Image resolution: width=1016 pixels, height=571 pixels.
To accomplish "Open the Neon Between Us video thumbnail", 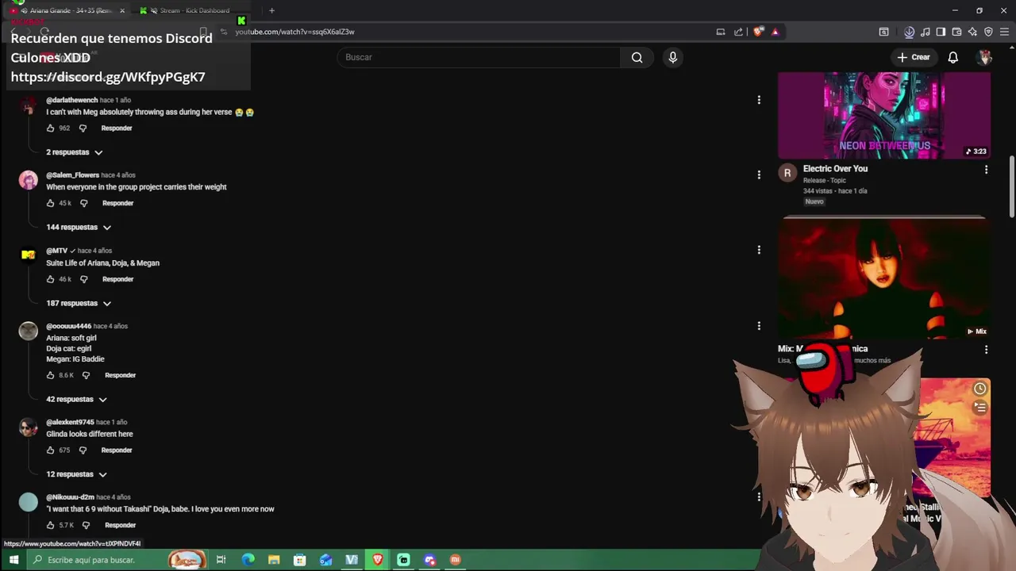I will tap(884, 116).
